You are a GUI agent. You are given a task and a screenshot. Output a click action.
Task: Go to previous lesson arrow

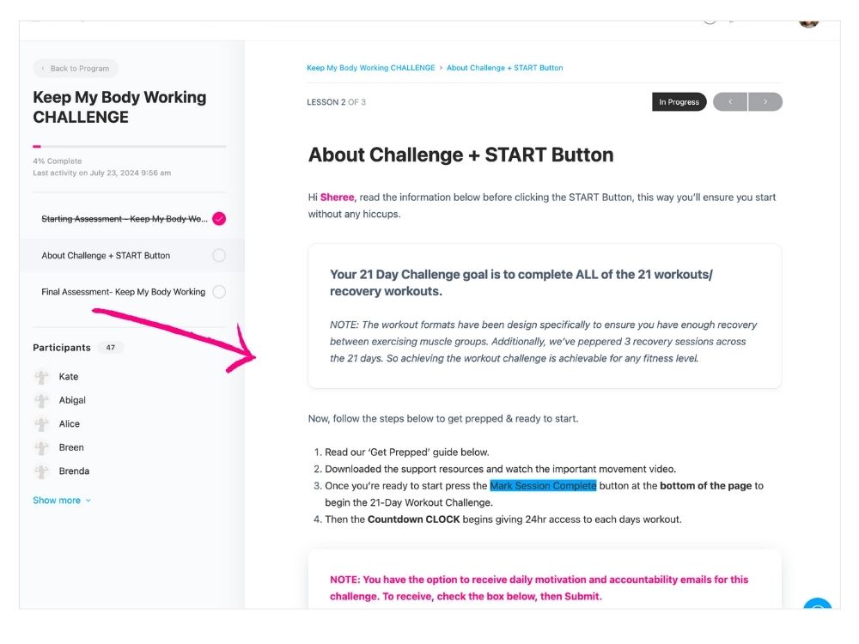pyautogui.click(x=730, y=102)
